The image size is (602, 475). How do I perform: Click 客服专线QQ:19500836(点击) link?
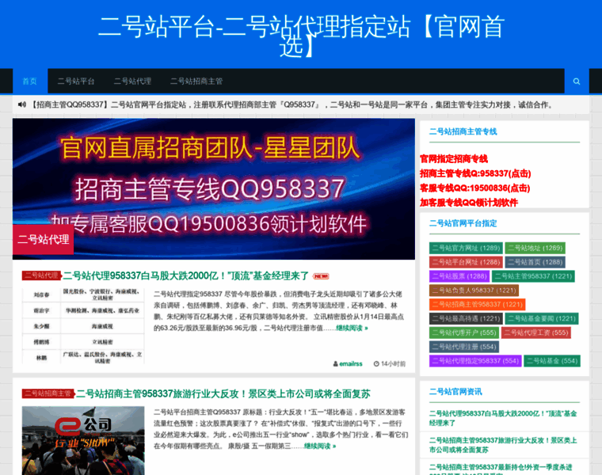click(x=475, y=188)
